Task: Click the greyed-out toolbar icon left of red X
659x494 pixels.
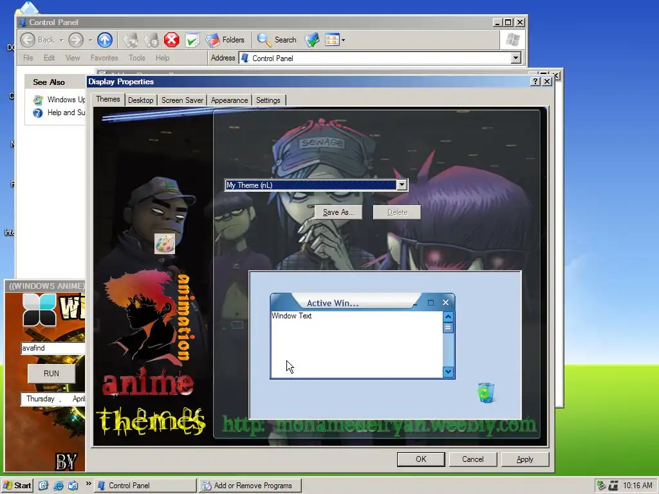Action: coord(151,40)
